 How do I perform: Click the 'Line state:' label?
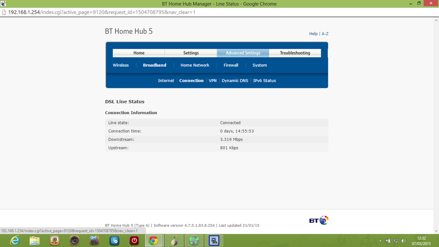(x=119, y=123)
